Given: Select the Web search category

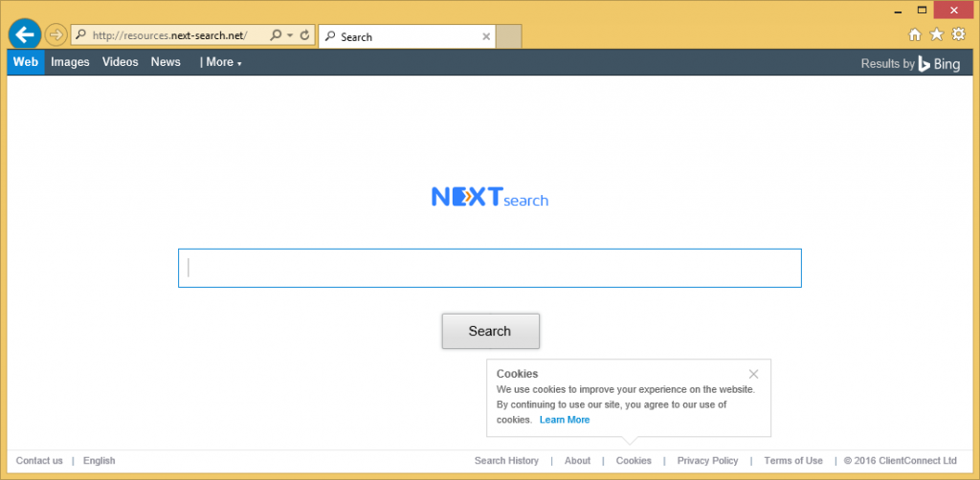Looking at the screenshot, I should pyautogui.click(x=26, y=62).
